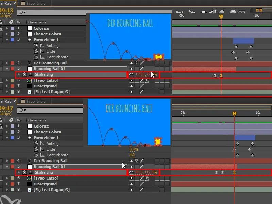Click the Nr. column header in the 09:17 timeline
This screenshot has height=204, width=272.
click(19, 120)
